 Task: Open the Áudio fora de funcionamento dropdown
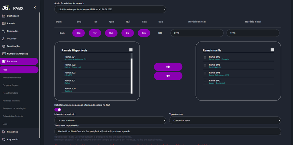pyautogui.click(x=110, y=9)
